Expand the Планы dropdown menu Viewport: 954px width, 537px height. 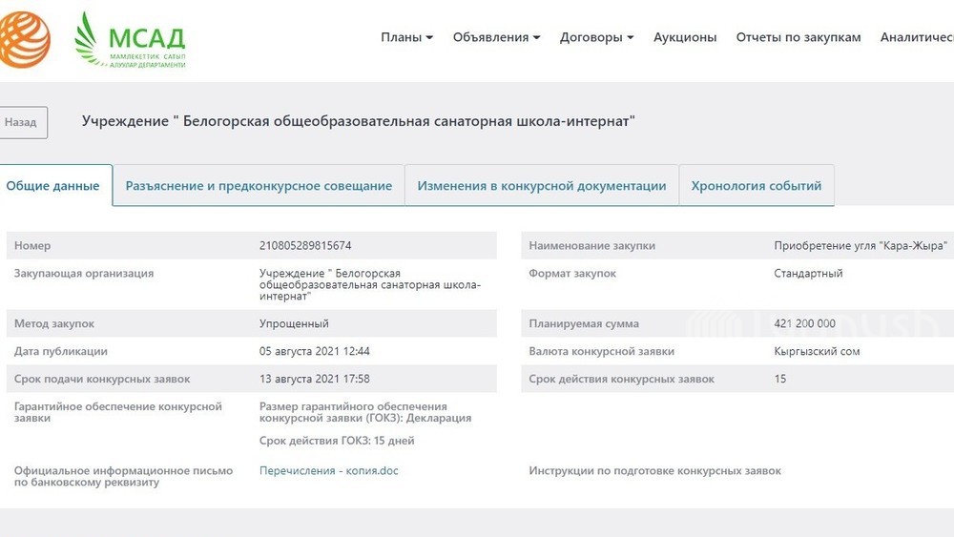[406, 37]
